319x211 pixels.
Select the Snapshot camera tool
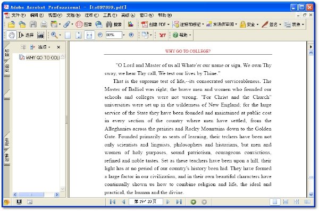40,35
